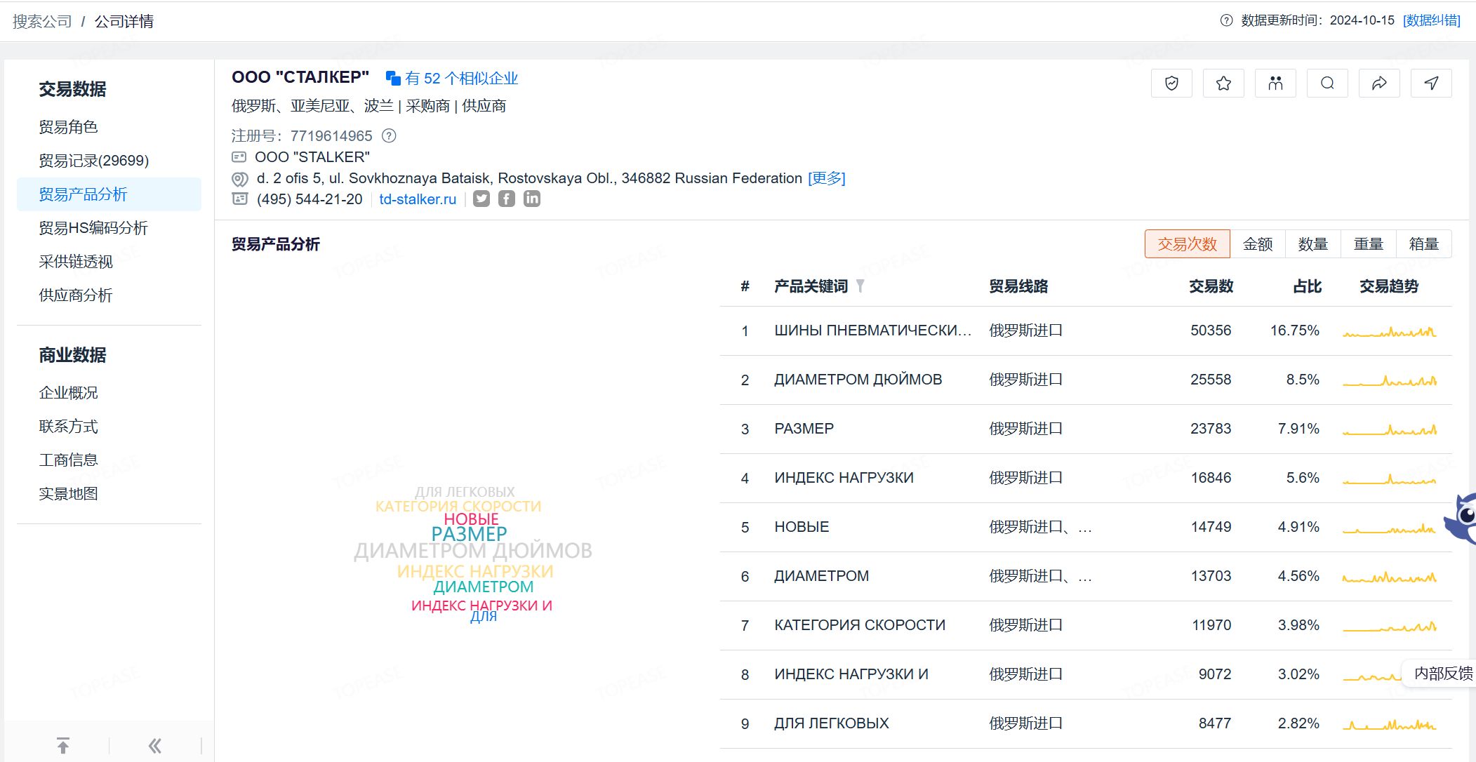The image size is (1476, 762).
Task: Expand the address via 更多
Action: (826, 178)
